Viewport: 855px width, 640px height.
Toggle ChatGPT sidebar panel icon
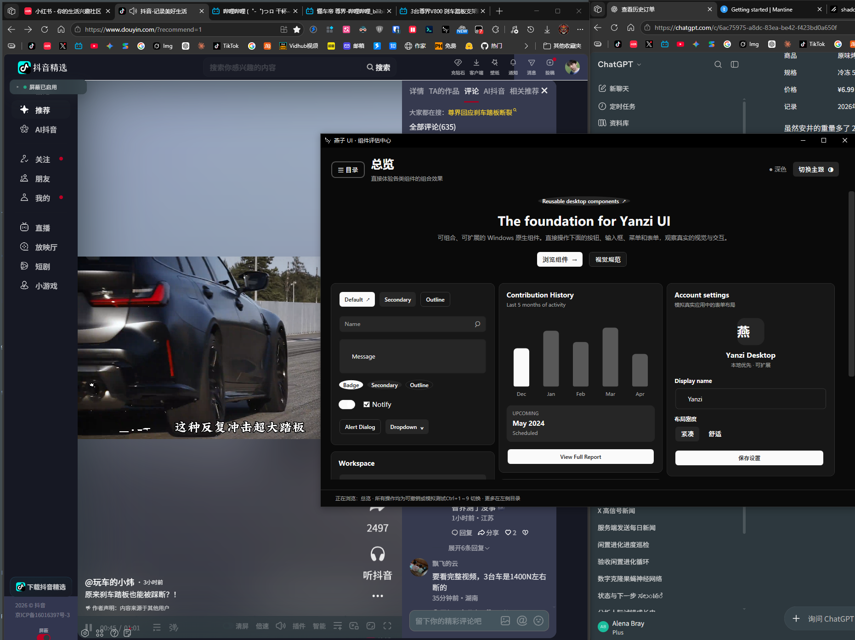[735, 64]
